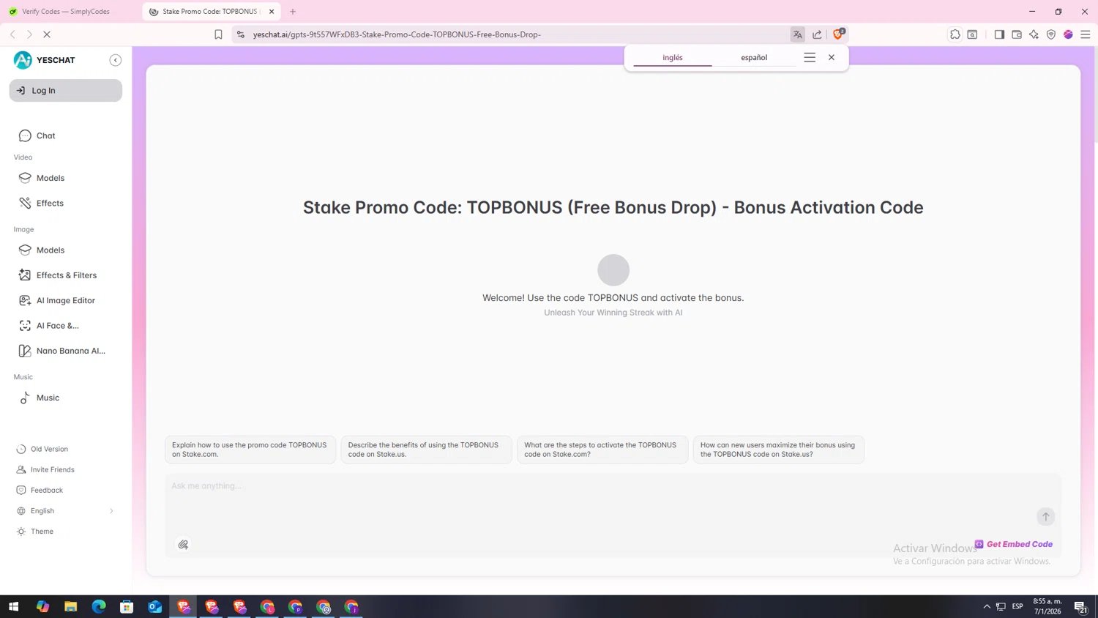Show hidden system tray icons
This screenshot has height=618, width=1098.
[987, 606]
